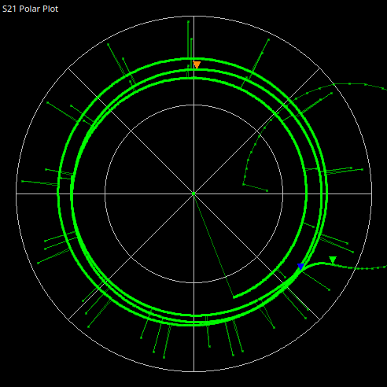
Task: Click where vertical axis meets outer circle top
Action: [x=193, y=16]
